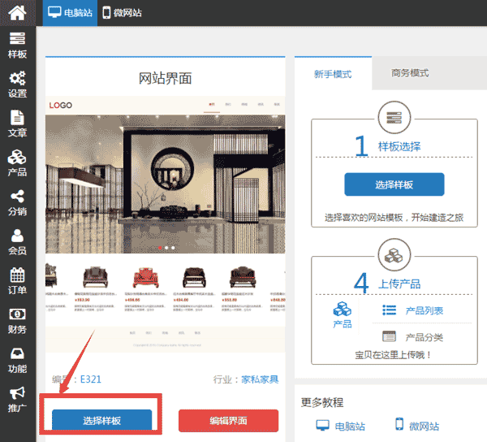The width and height of the screenshot is (487, 442).
Task: Open 推广 promotion section
Action: [x=17, y=400]
